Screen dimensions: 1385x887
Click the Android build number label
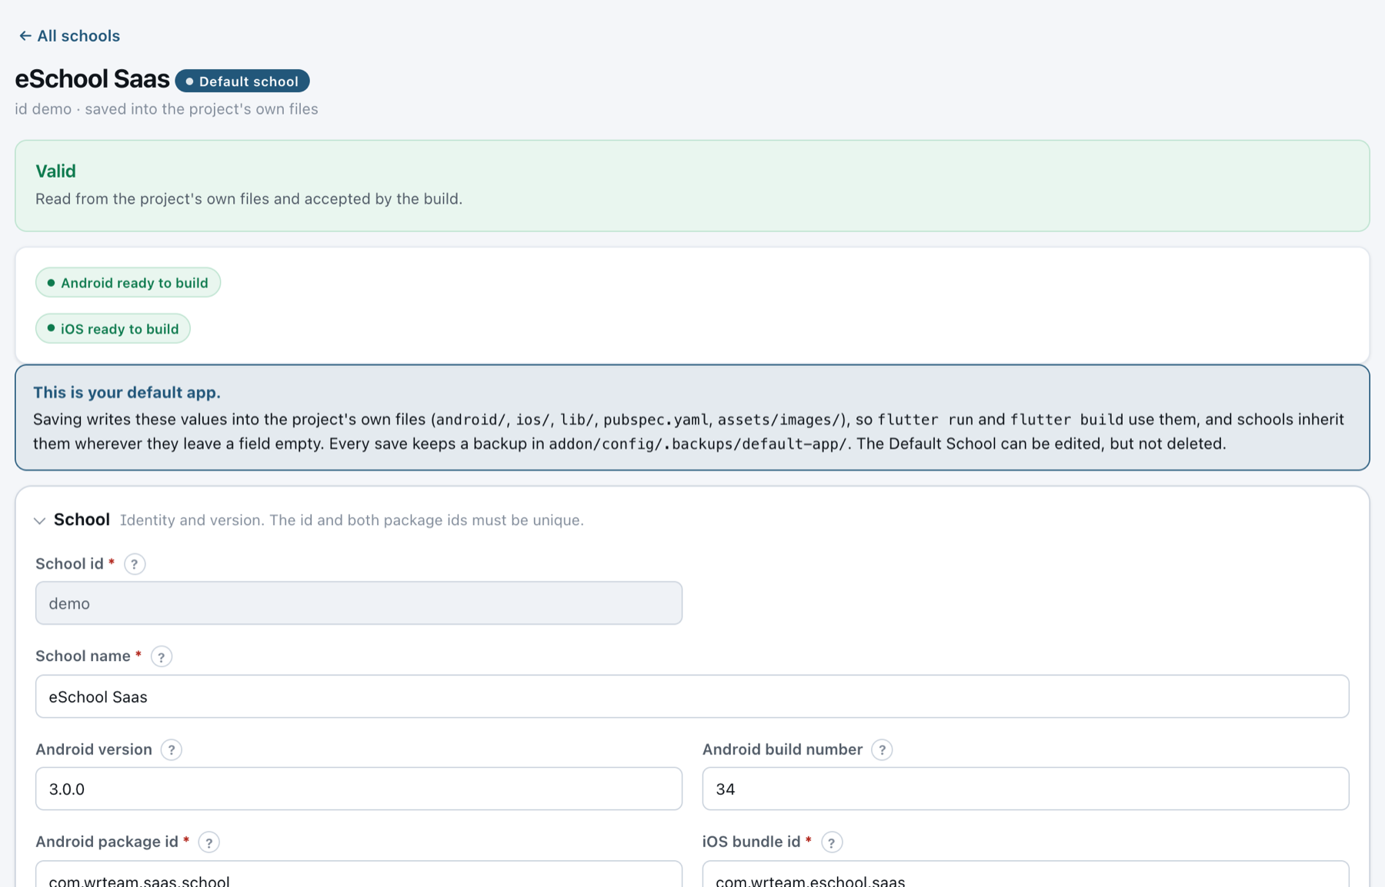[x=783, y=749]
